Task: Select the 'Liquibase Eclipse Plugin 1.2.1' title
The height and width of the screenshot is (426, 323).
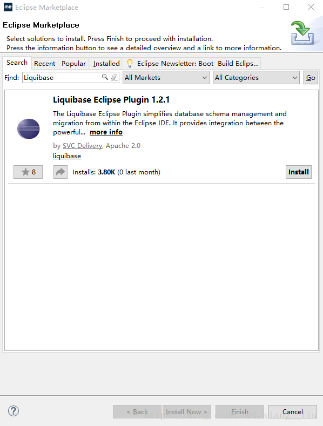Action: [111, 100]
